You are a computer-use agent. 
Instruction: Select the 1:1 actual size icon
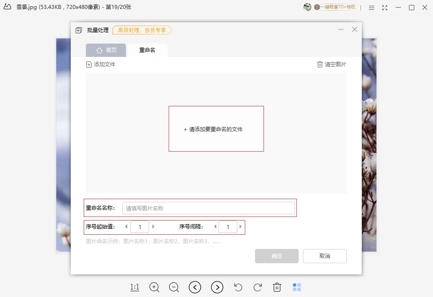coord(134,287)
